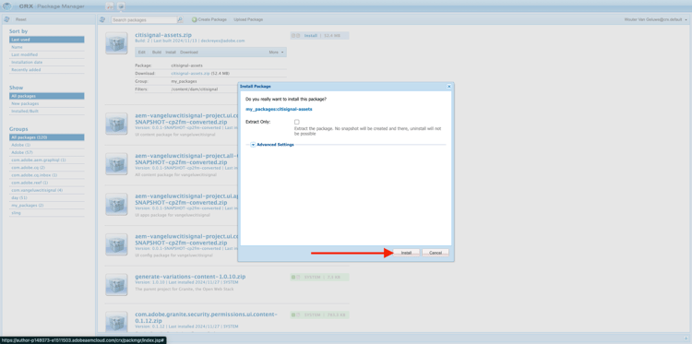Select the com.vangeluwcitisignal (4) group
Screen dimensions: 692x344
pyautogui.click(x=47, y=190)
